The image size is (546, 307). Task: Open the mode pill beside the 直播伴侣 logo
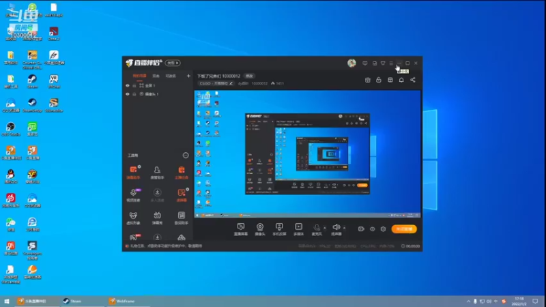(x=173, y=63)
